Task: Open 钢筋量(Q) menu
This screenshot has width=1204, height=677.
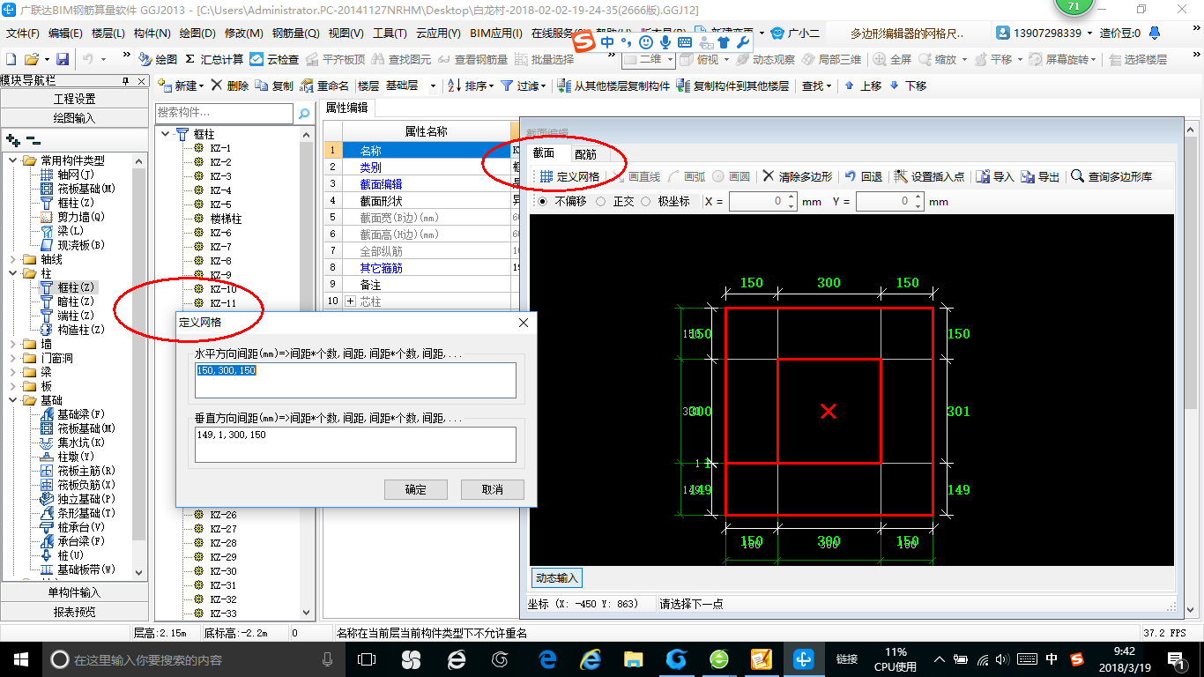Action: (x=295, y=33)
